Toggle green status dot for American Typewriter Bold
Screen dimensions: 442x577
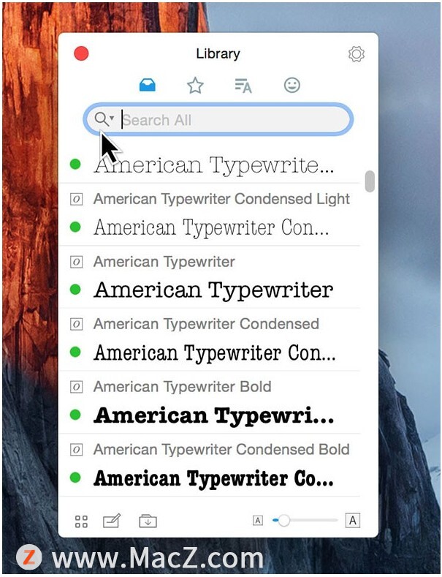(x=75, y=415)
